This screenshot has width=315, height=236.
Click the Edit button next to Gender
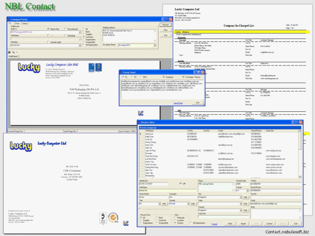click(193, 204)
